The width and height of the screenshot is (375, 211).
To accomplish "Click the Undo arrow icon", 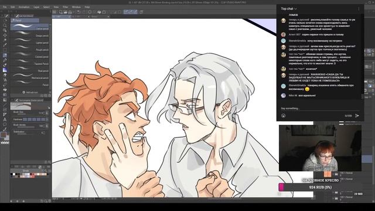I will click(79, 12).
